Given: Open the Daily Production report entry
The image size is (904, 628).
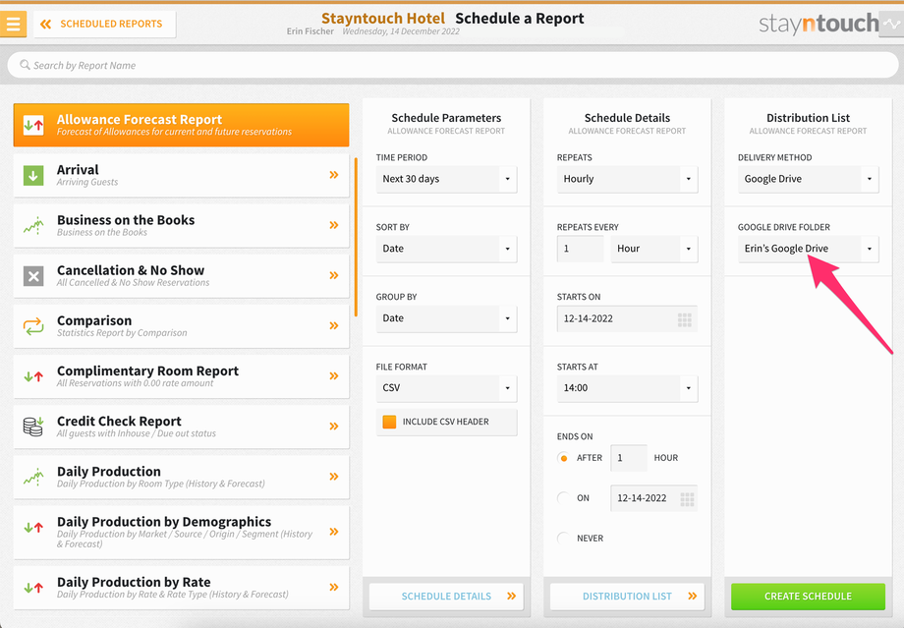Looking at the screenshot, I should point(181,477).
